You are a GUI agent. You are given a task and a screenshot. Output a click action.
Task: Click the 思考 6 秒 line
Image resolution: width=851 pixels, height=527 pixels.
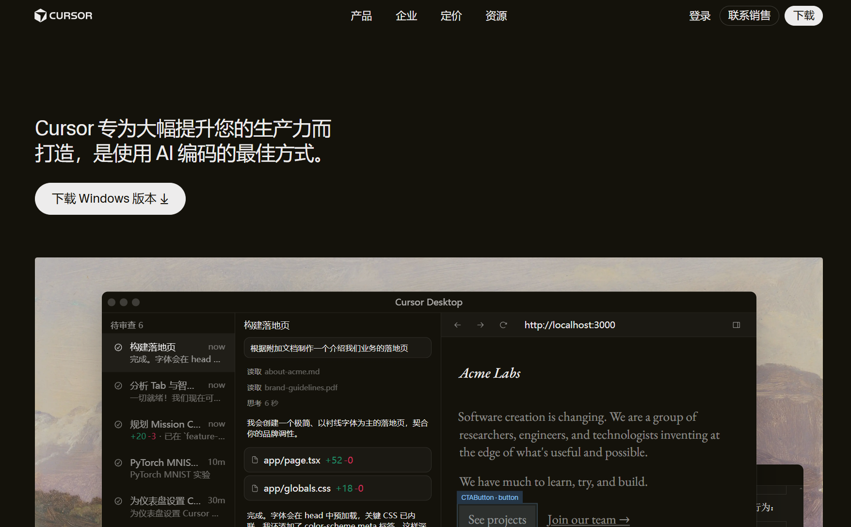tap(262, 403)
